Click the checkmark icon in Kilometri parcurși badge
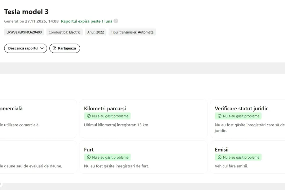Image resolution: width=285 pixels, height=190 pixels. [89, 116]
